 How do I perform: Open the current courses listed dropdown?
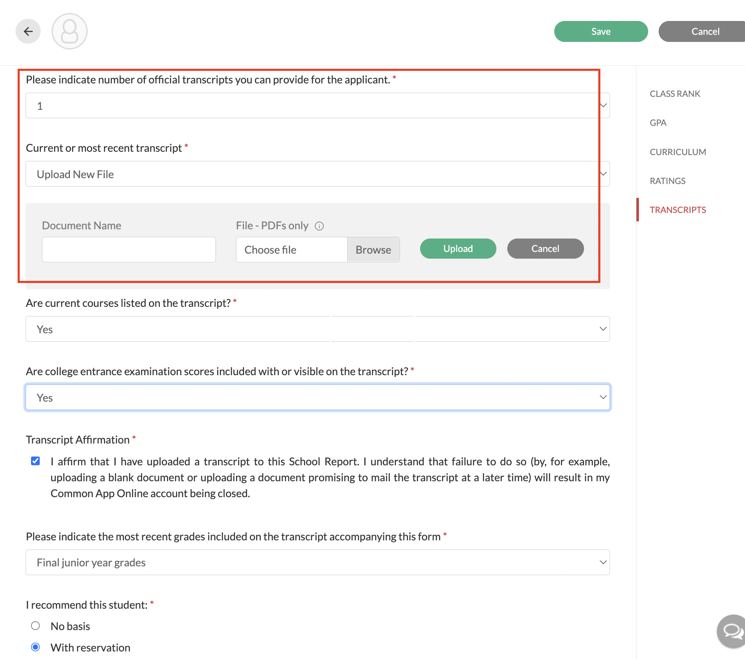point(318,329)
